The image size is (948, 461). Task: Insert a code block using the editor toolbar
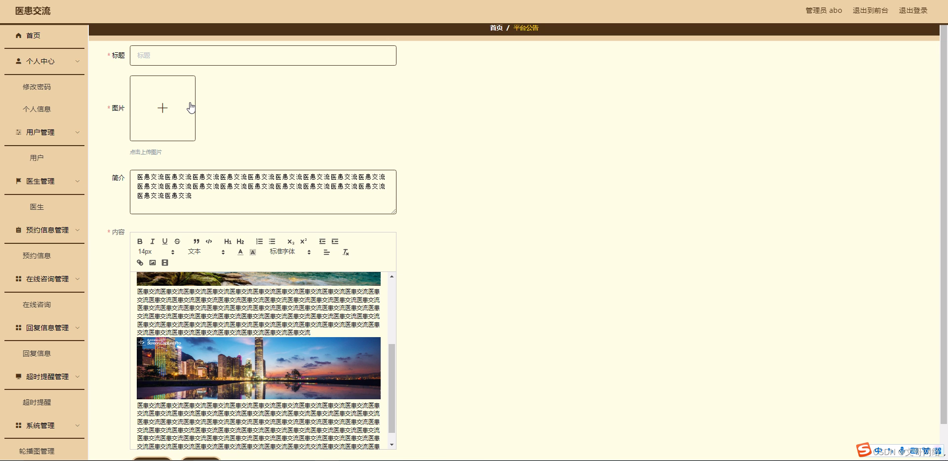click(208, 241)
